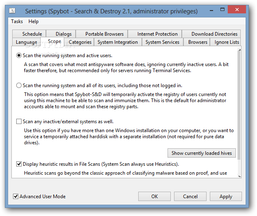Maximize the Settings window

coord(222,9)
